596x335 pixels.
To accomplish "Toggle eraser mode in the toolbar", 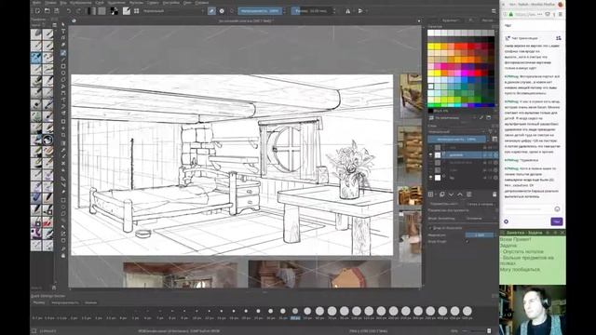I will [x=211, y=11].
